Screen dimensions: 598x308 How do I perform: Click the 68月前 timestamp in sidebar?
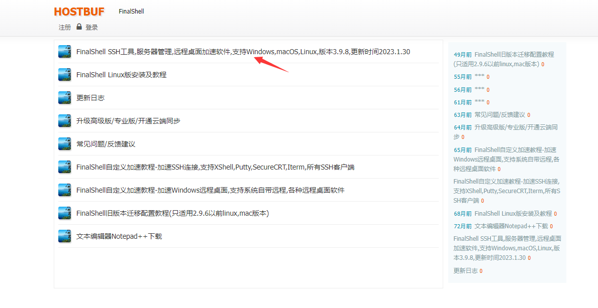pos(463,214)
